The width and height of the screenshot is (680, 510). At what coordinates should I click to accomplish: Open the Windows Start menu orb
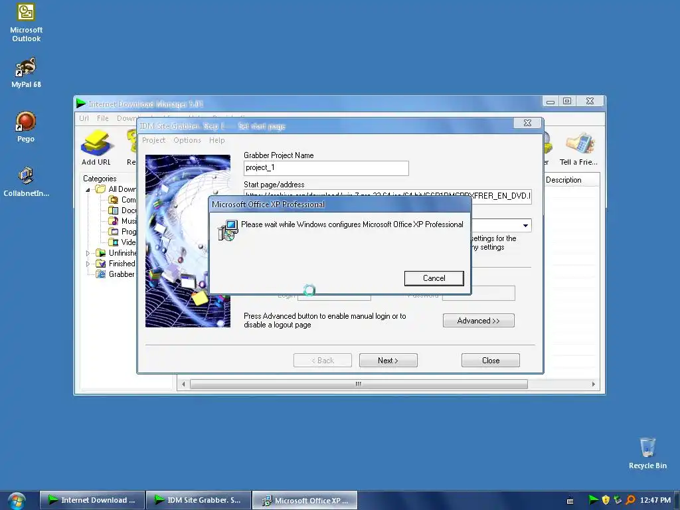tap(17, 501)
